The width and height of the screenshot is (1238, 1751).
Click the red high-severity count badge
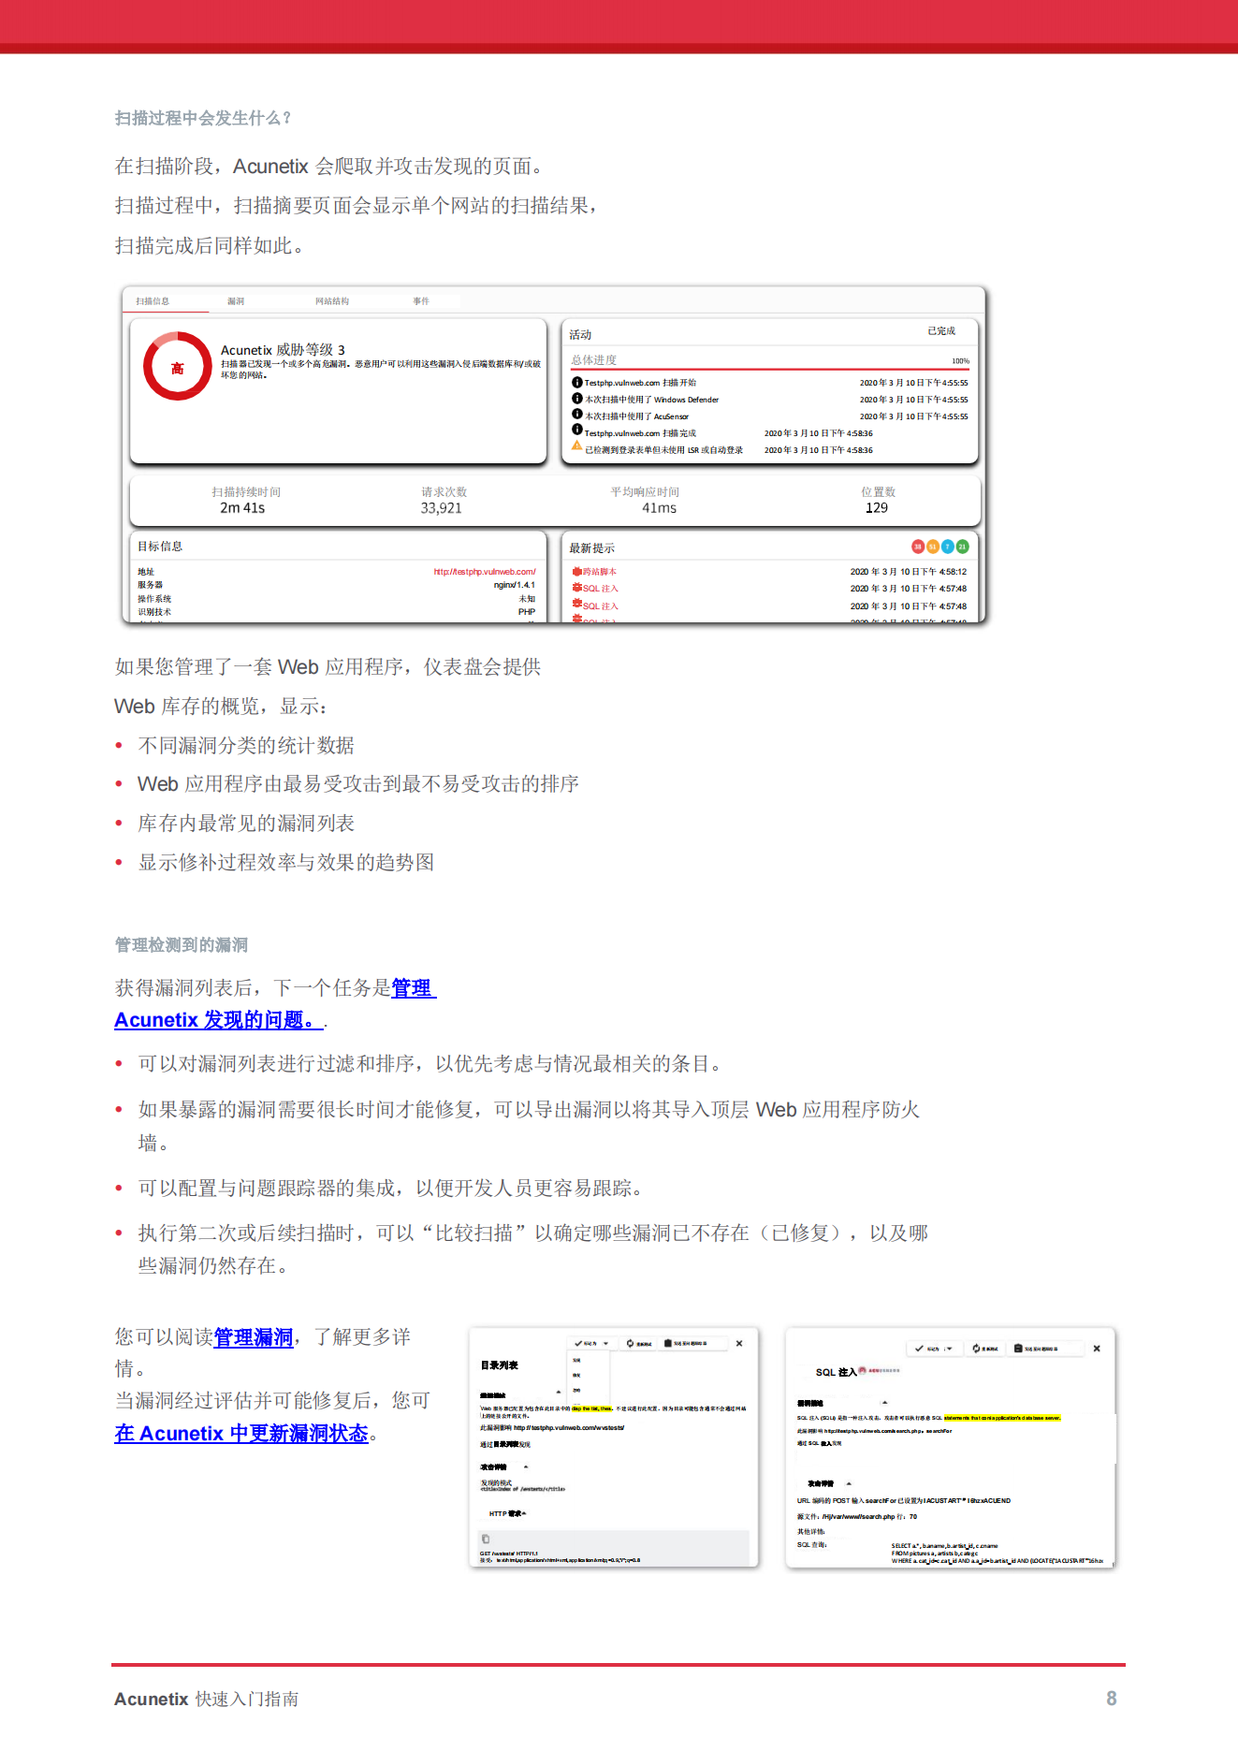click(x=918, y=547)
